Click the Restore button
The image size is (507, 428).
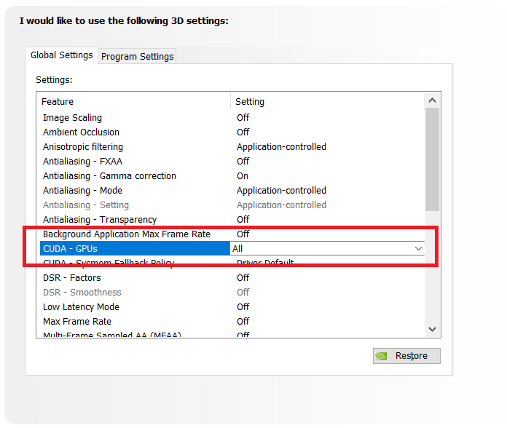click(x=406, y=356)
